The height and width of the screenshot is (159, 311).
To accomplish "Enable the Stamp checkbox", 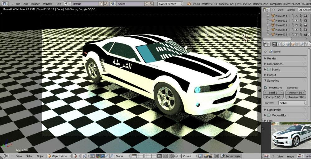I will [x=269, y=70].
